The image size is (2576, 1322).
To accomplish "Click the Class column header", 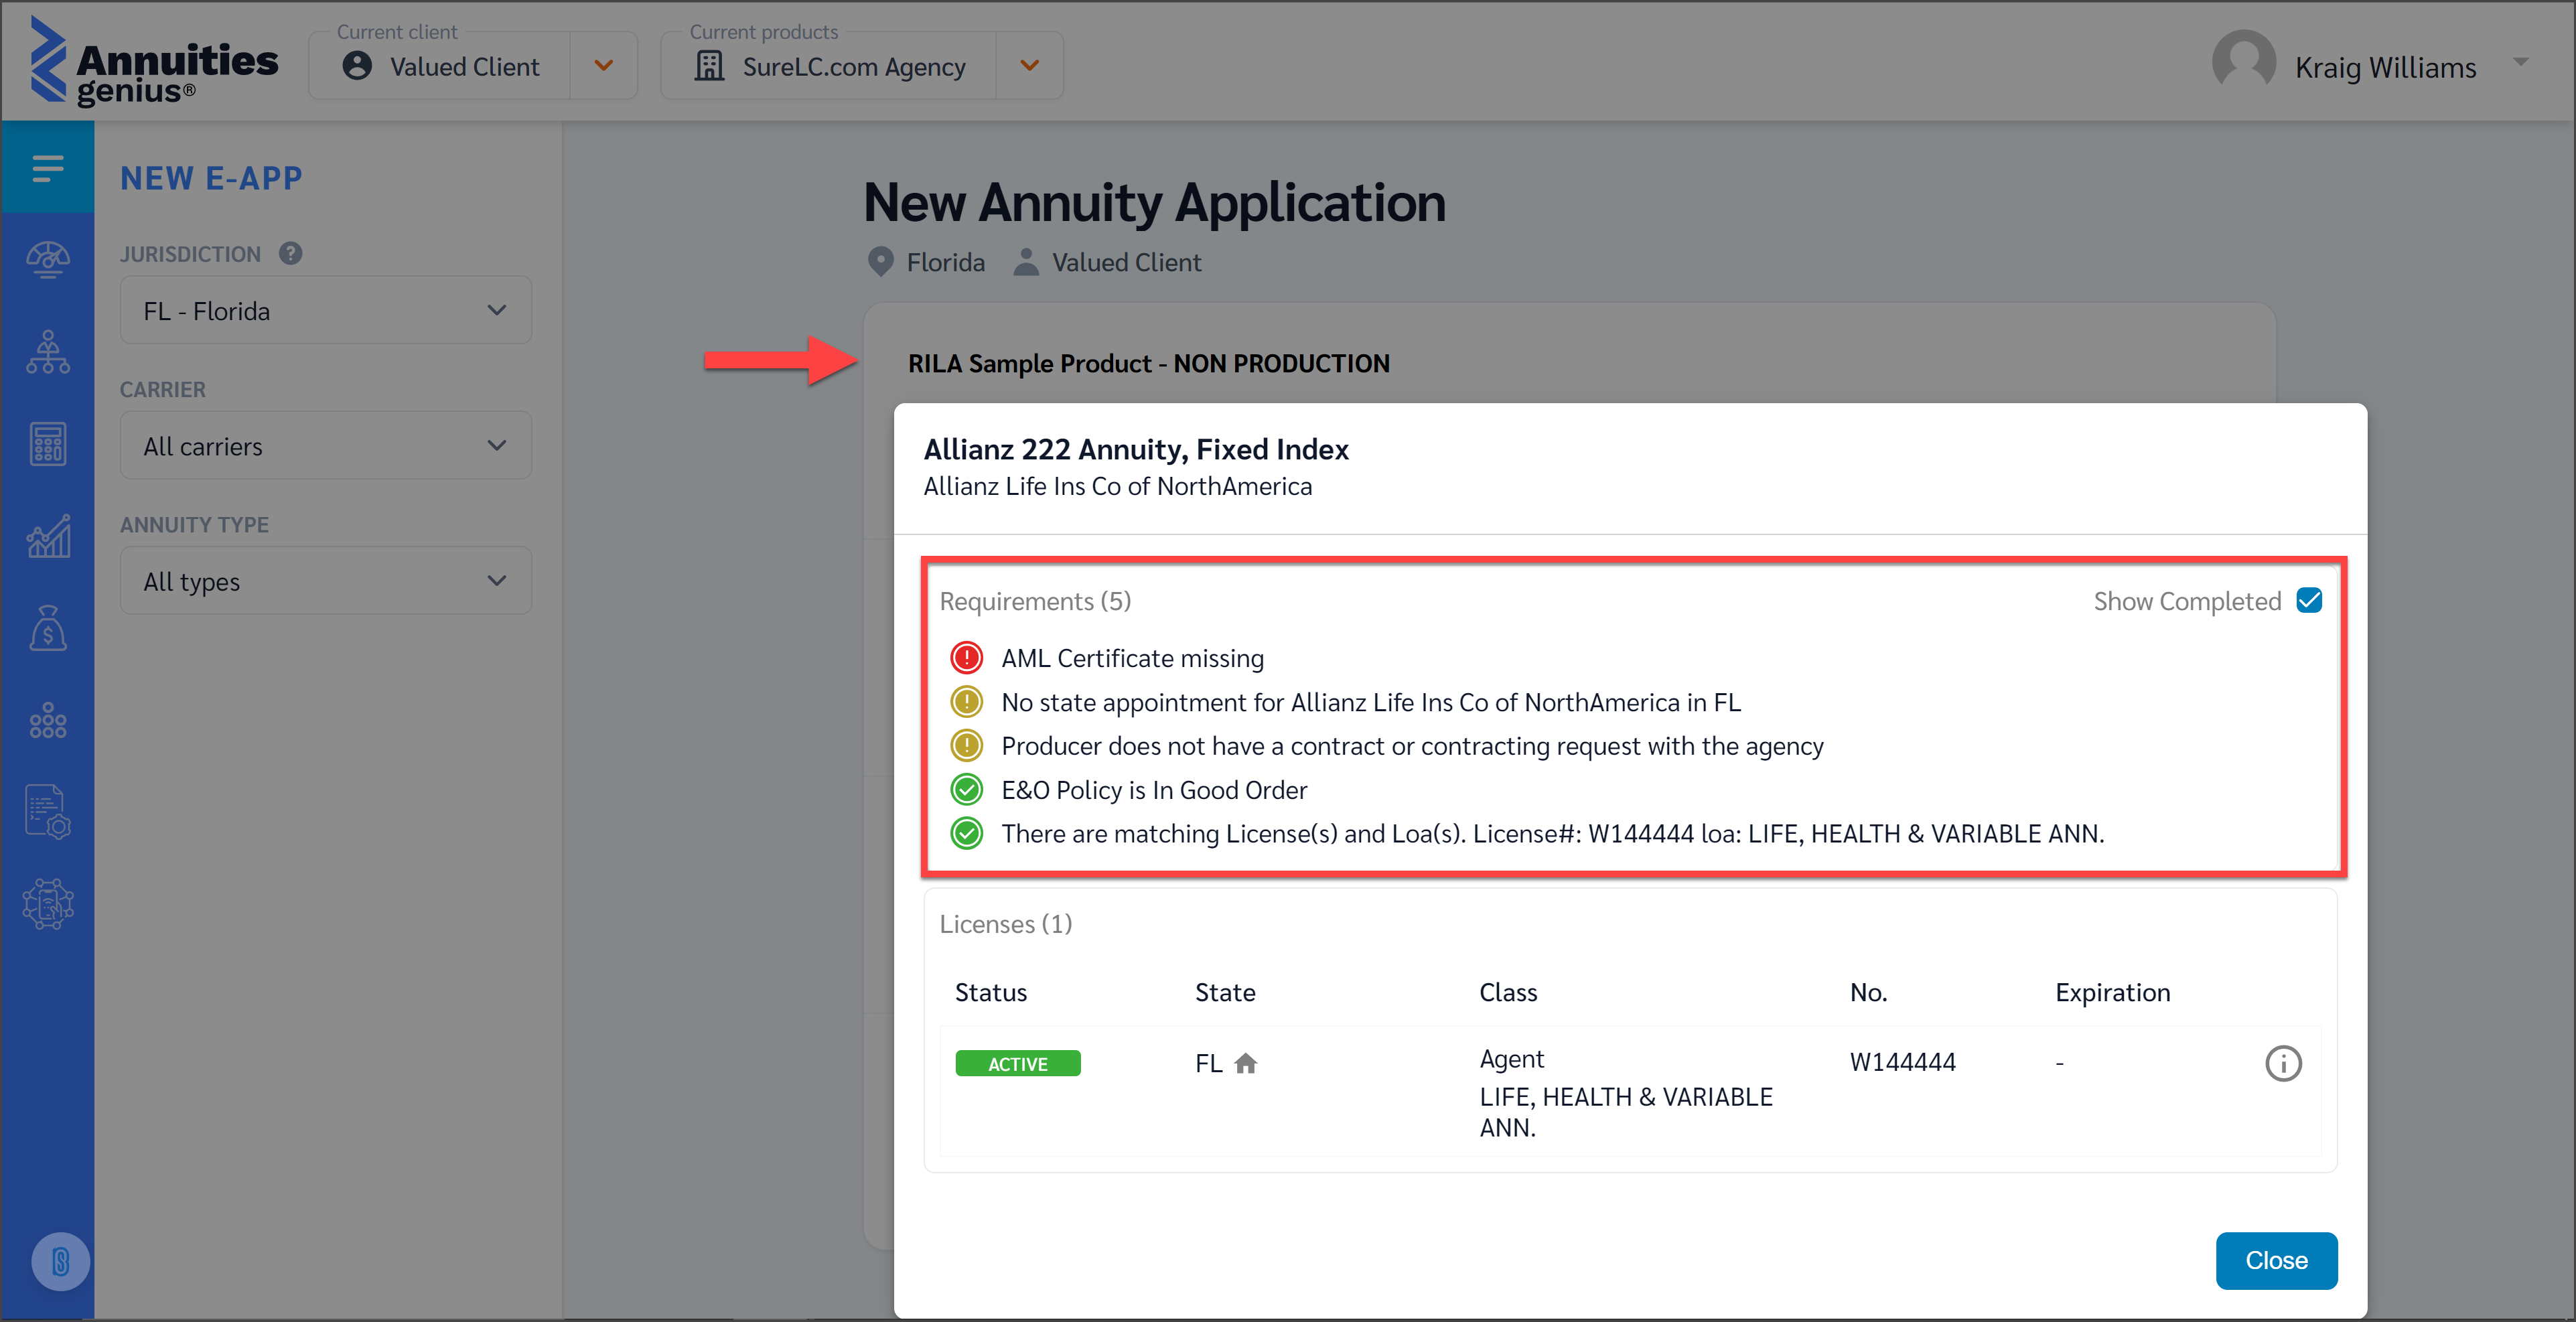I will (x=1508, y=992).
